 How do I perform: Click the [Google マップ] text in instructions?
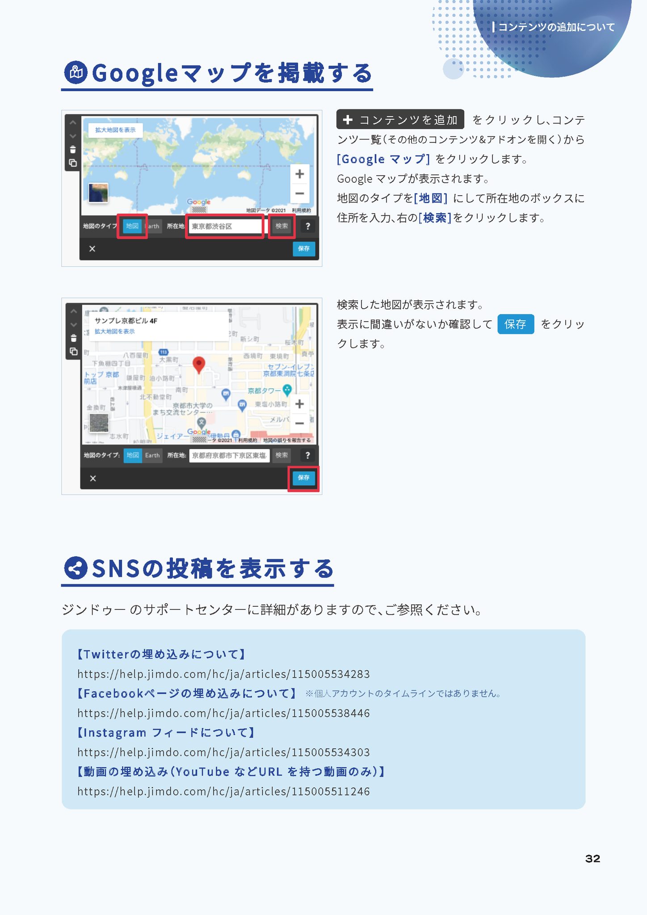coord(383,159)
